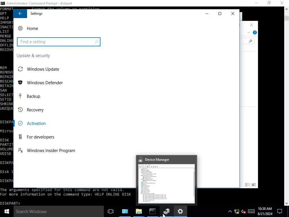
Task: Click the Device Manager thumbnail title icon
Action: (x=141, y=160)
